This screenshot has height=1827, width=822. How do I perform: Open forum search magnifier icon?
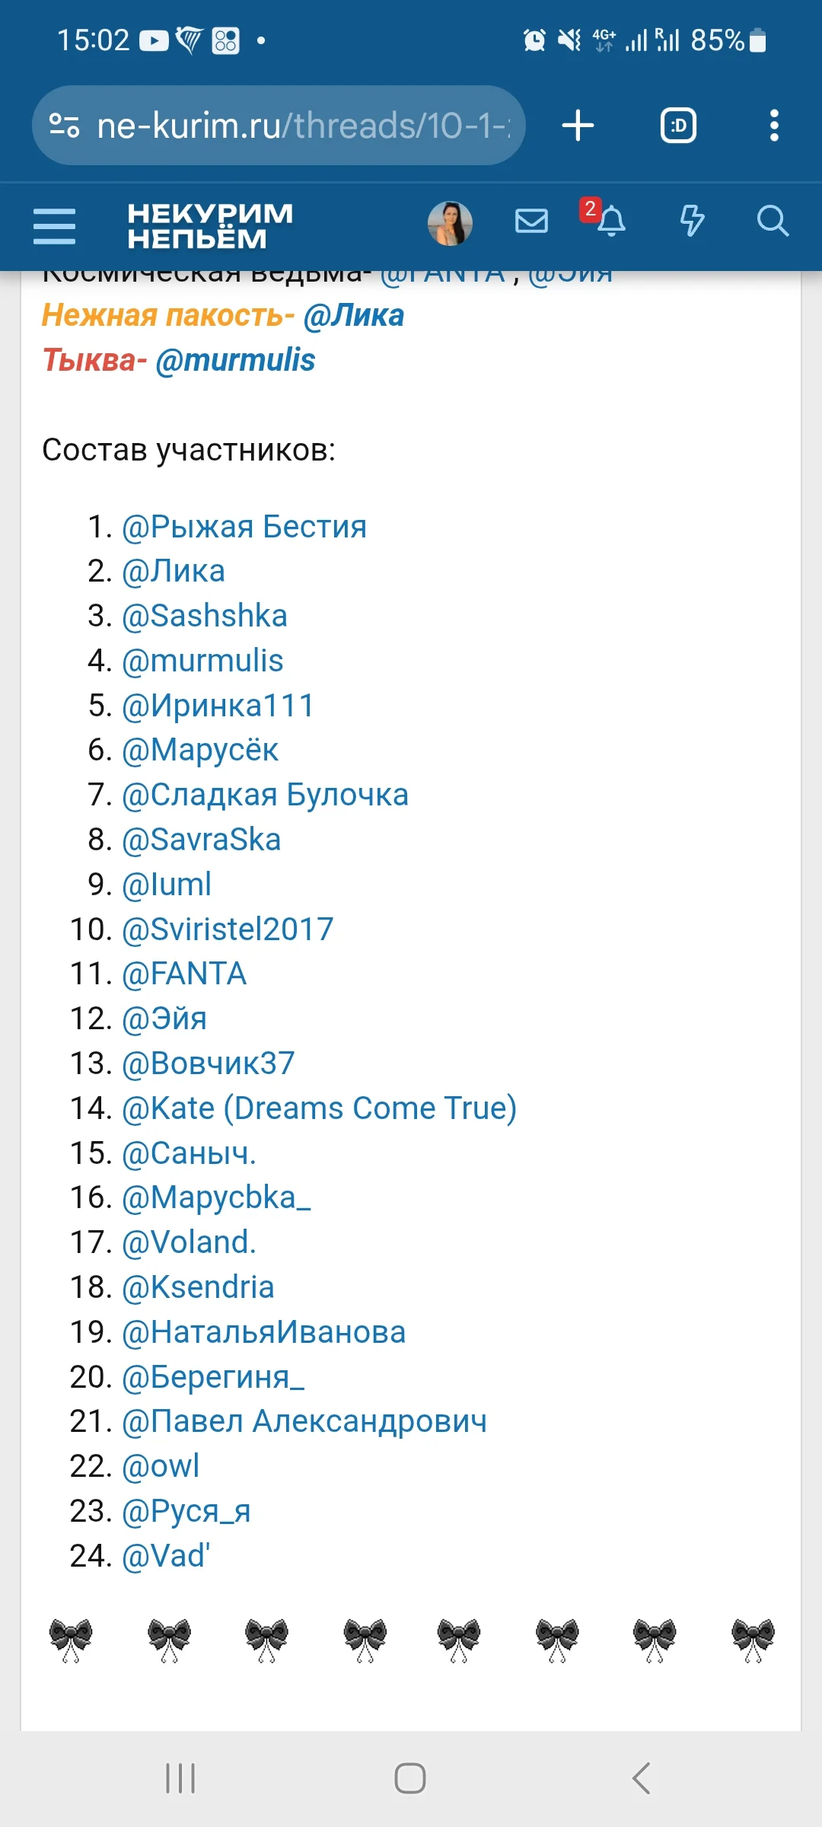(772, 222)
